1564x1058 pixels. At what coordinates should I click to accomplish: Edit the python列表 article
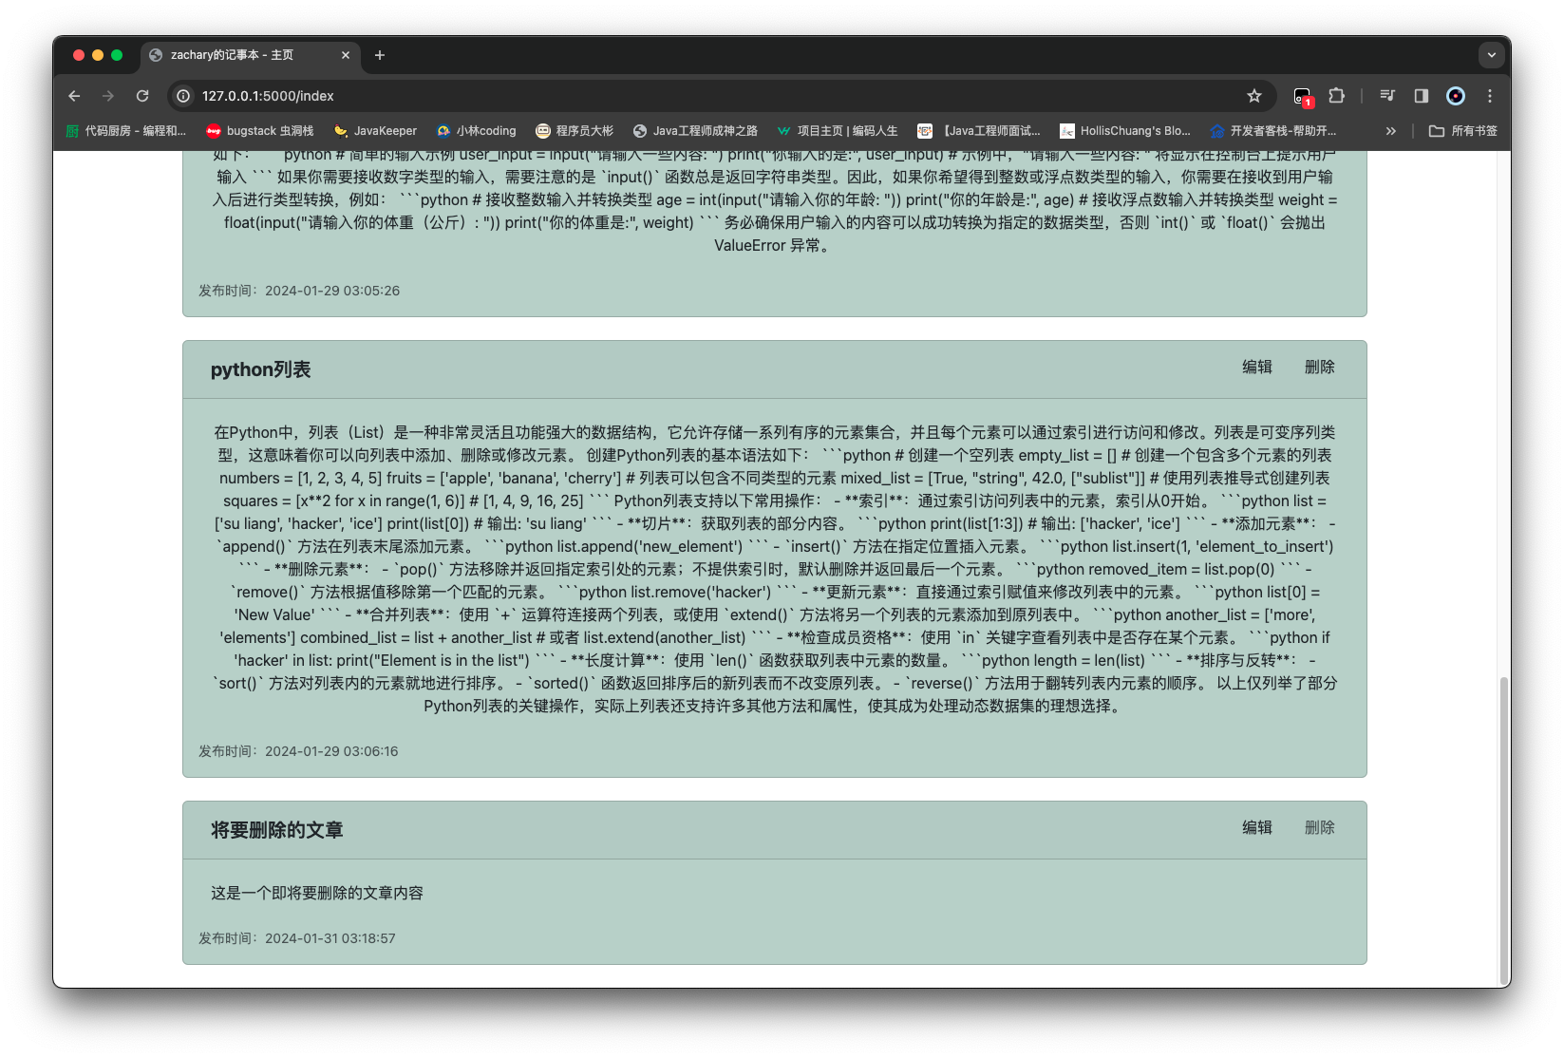point(1257,367)
